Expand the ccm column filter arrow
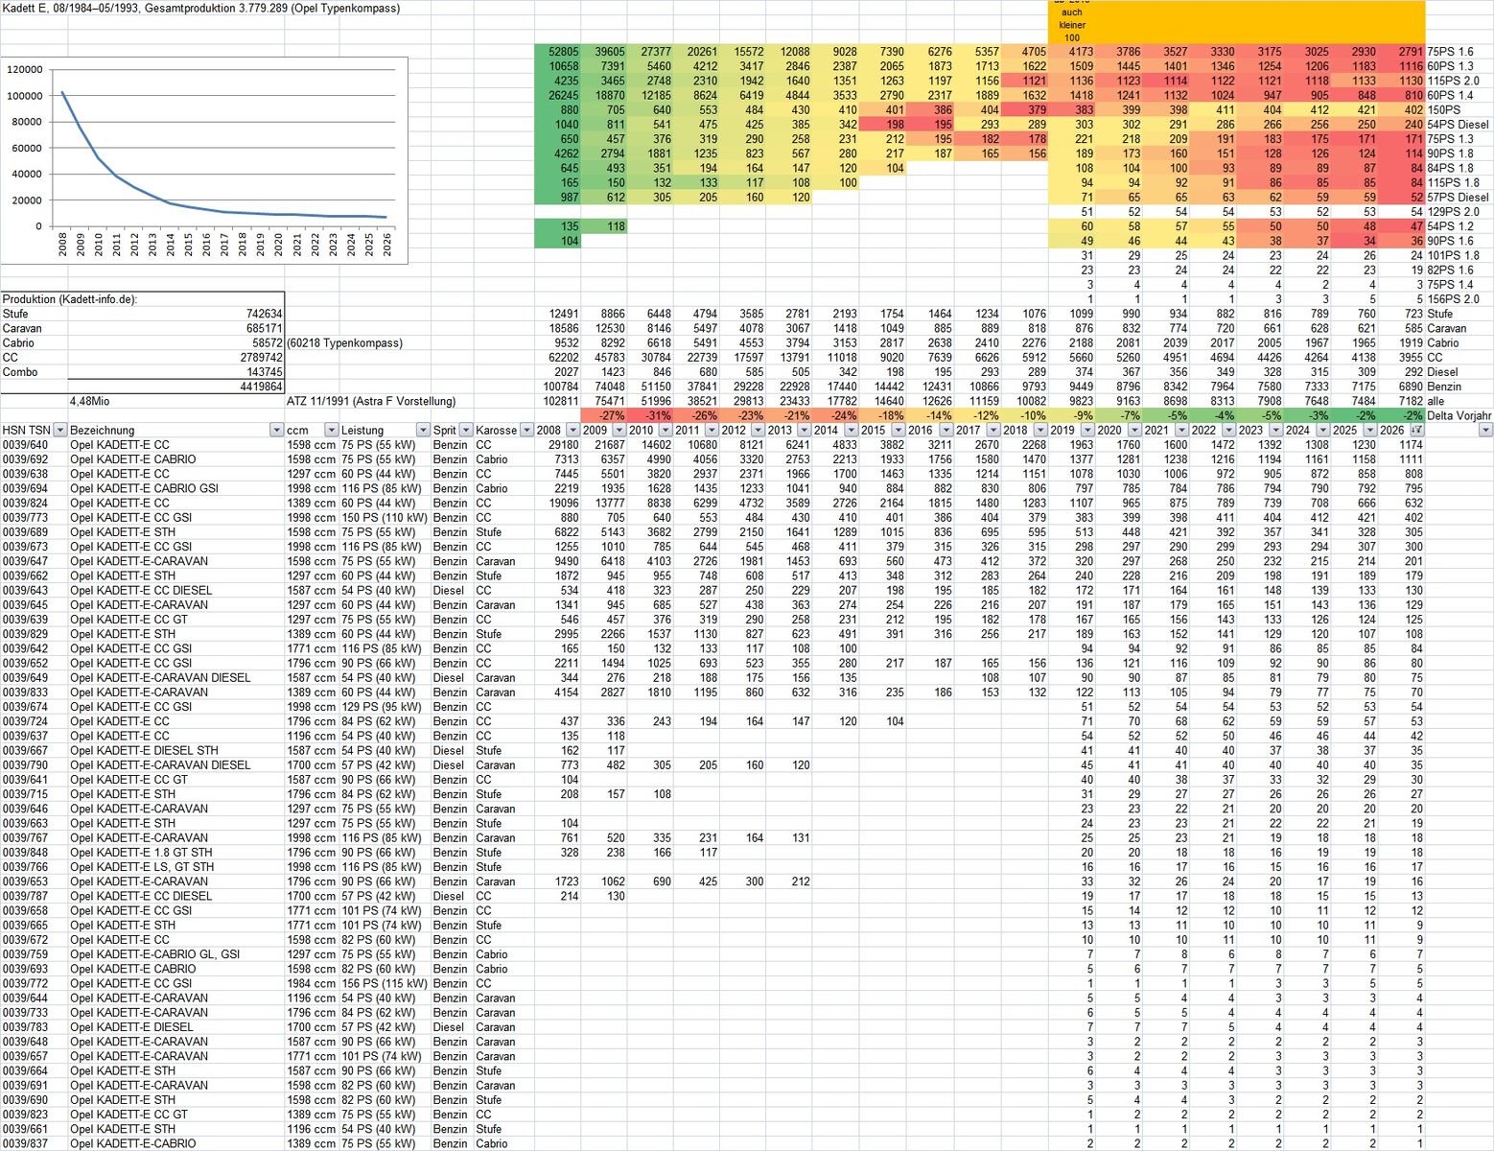Image resolution: width=1494 pixels, height=1151 pixels. click(329, 431)
